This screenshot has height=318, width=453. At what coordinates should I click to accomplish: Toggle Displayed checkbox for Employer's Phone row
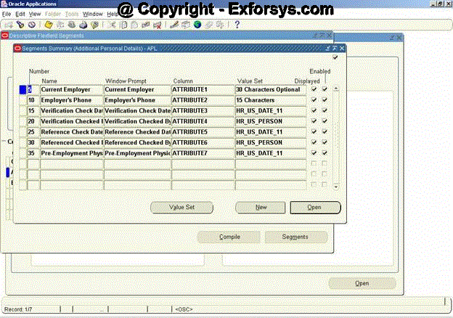point(314,100)
